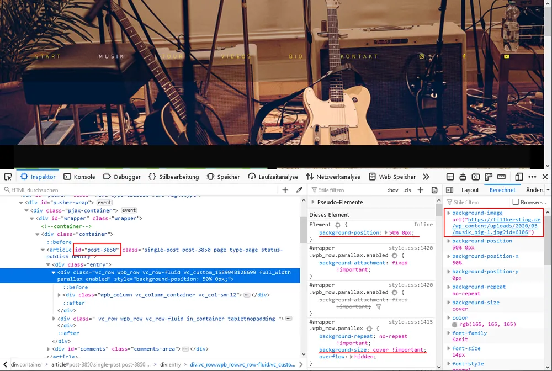The width and height of the screenshot is (552, 371).
Task: Toggle rulers icon in devtools toolbar
Action: [489, 177]
